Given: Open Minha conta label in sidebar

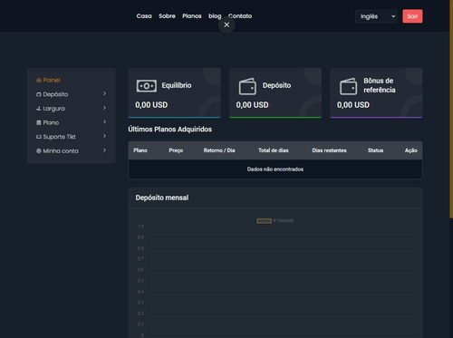Looking at the screenshot, I should (x=61, y=151).
